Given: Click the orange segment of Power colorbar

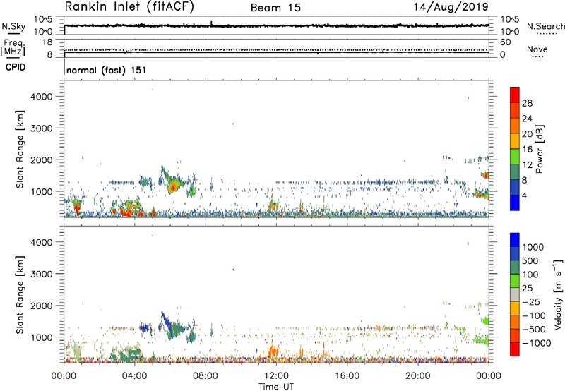Looking at the screenshot, I should click(x=515, y=126).
